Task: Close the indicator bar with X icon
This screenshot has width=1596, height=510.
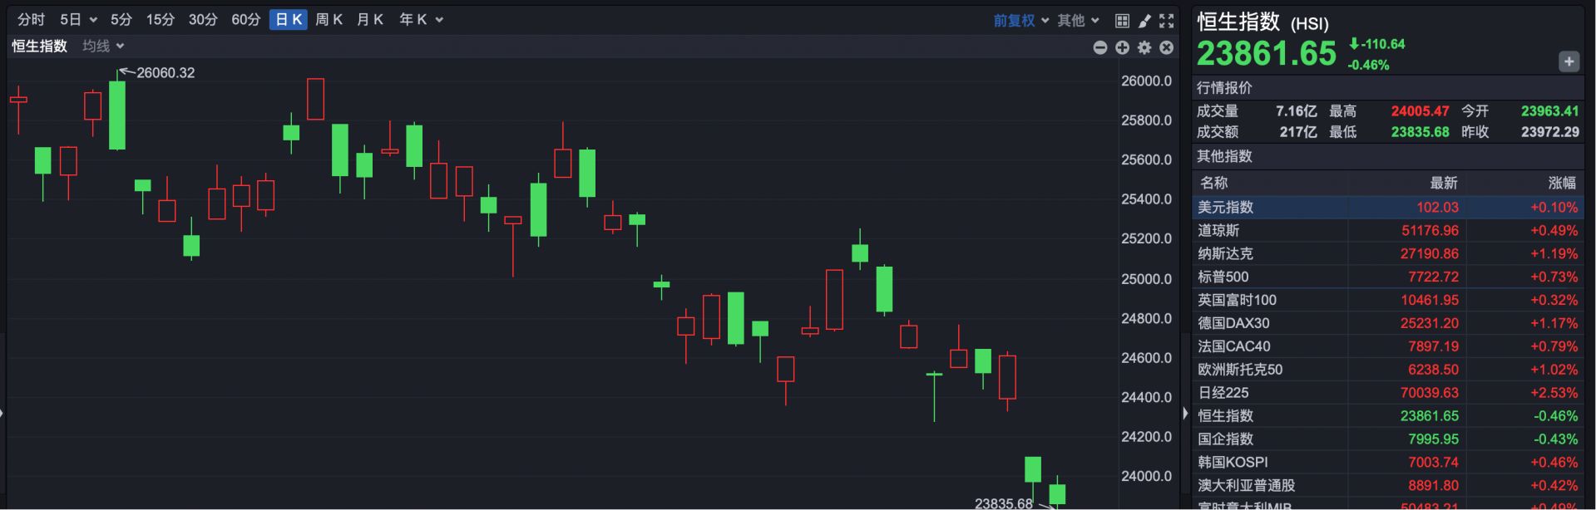Action: coord(1167,47)
